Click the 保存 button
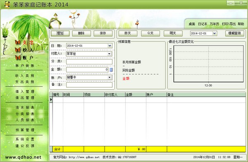 [x=103, y=33]
